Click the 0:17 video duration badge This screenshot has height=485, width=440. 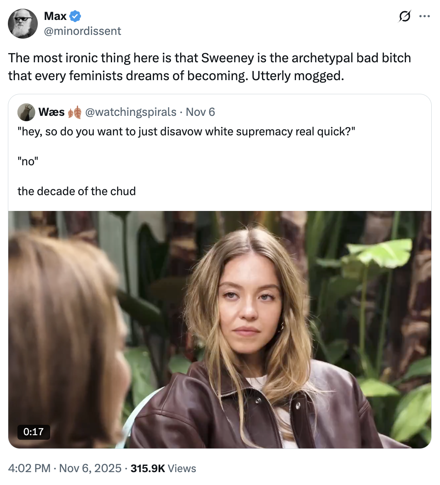coord(33,431)
